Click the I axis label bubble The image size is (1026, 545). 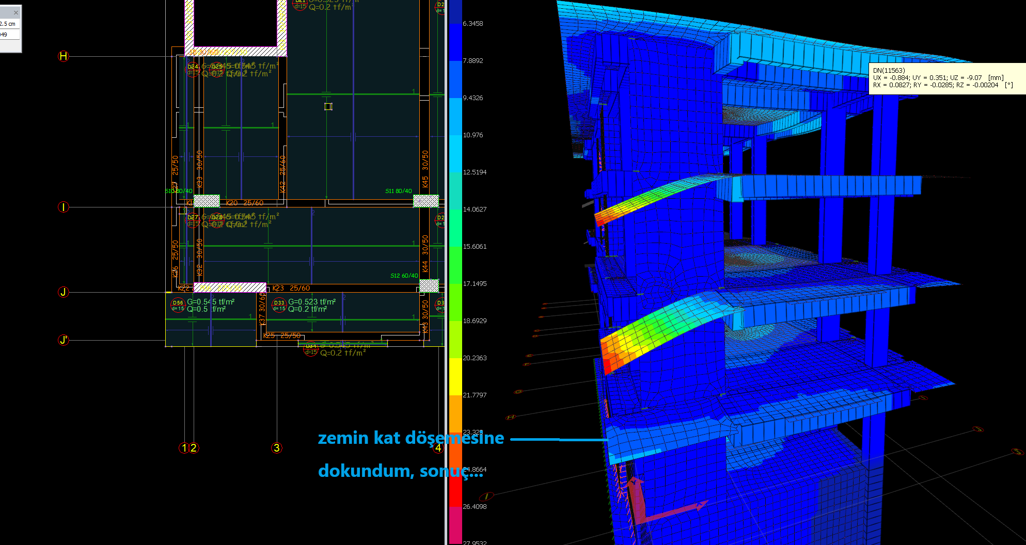(63, 207)
